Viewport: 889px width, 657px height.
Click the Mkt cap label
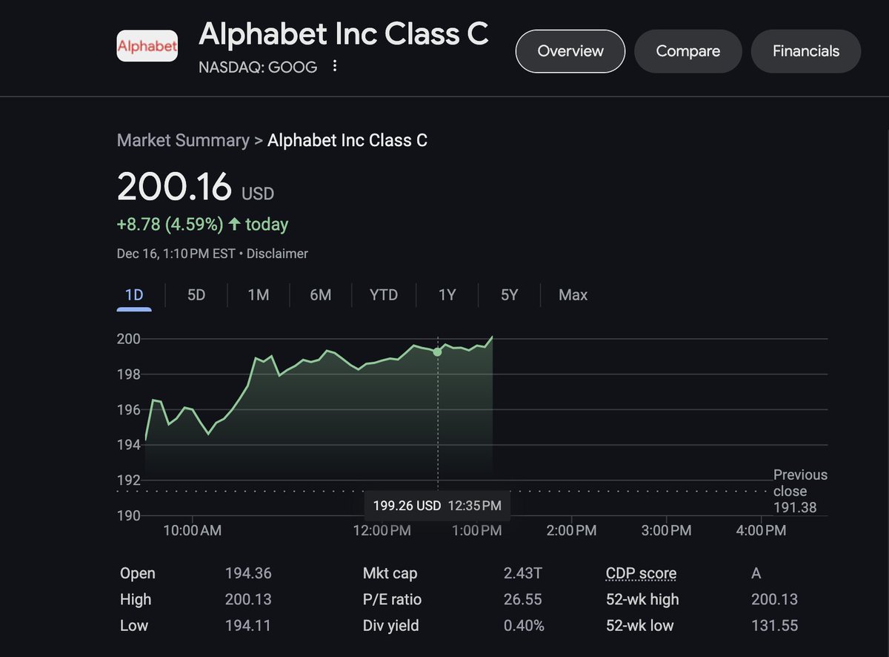[x=390, y=573]
